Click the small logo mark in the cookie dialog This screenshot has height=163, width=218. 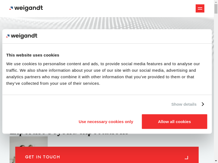(x=8, y=36)
